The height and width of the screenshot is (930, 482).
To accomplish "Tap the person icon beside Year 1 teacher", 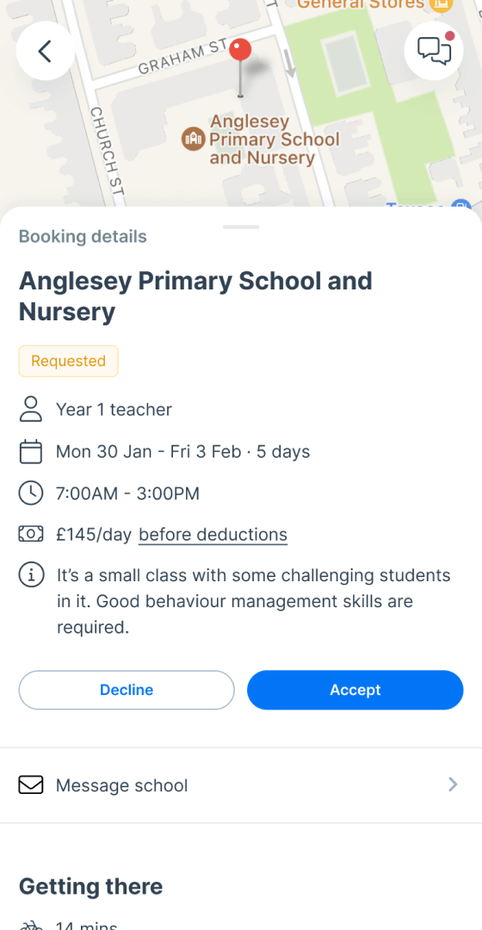I will 31,409.
